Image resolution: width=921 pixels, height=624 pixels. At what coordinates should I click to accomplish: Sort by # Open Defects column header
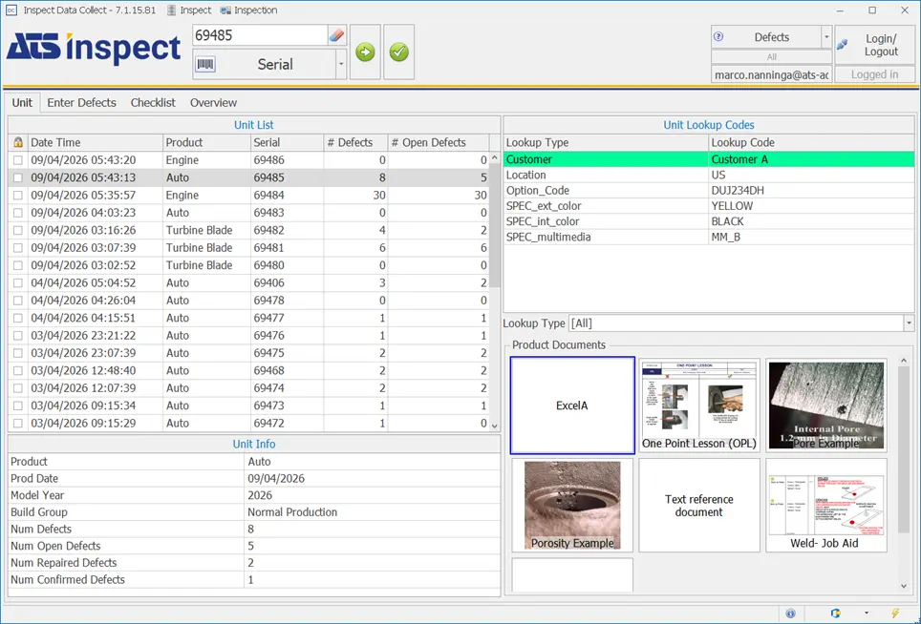(x=439, y=142)
